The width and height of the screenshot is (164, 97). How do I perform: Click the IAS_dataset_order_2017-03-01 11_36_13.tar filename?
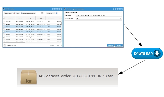76,76
